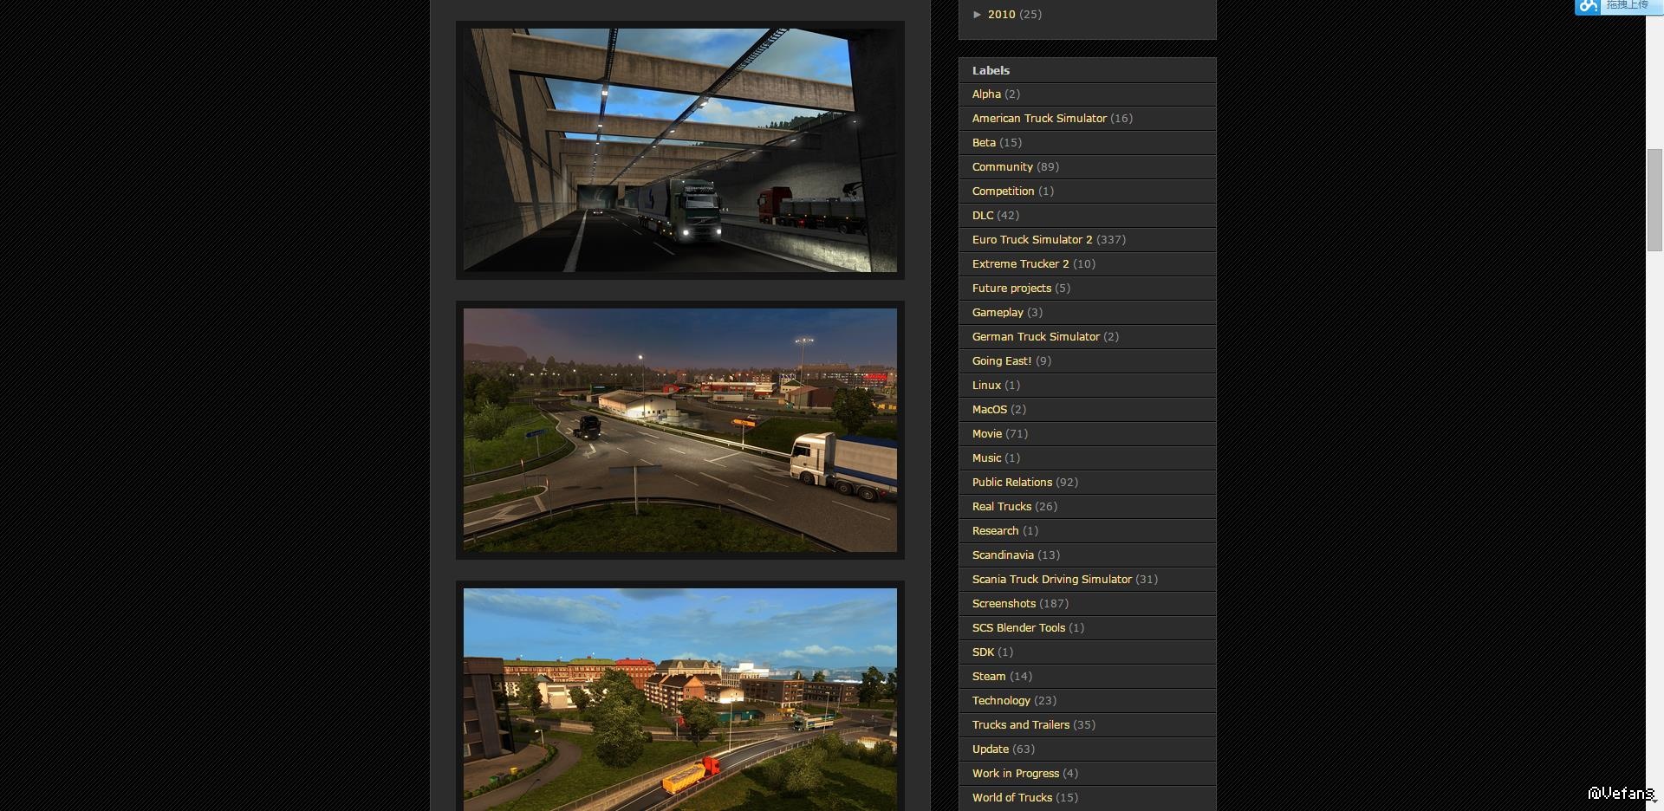
Task: Open the Future projects label
Action: (1011, 289)
